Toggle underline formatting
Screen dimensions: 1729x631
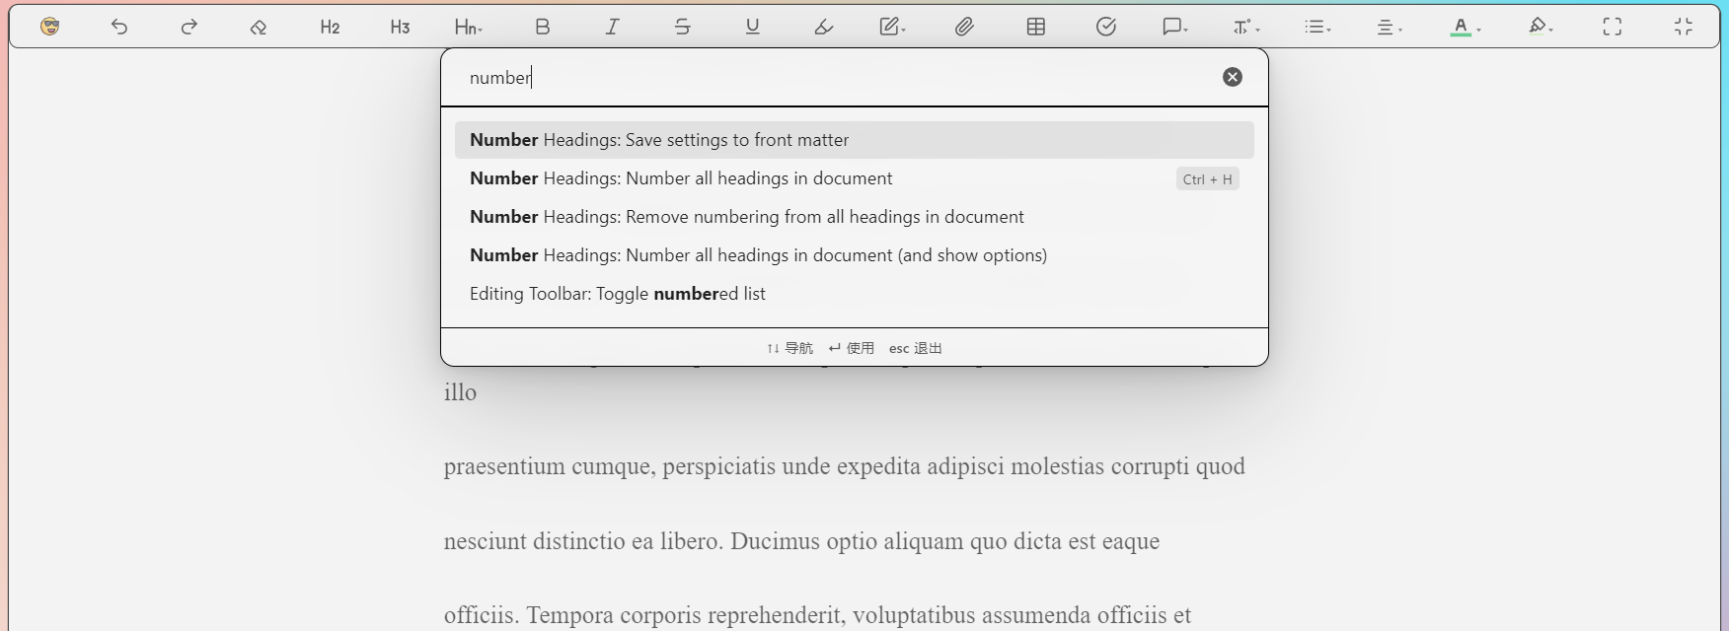point(752,27)
